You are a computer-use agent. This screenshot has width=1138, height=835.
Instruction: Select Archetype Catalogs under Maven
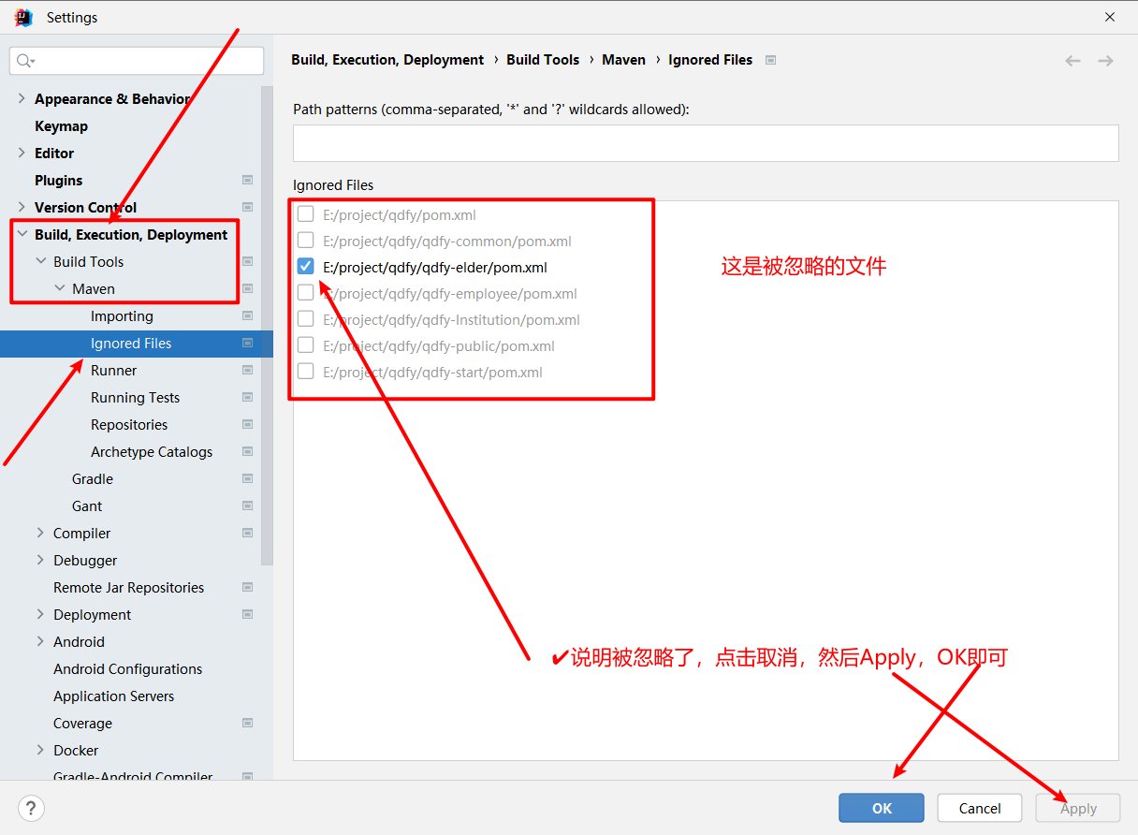coord(152,451)
